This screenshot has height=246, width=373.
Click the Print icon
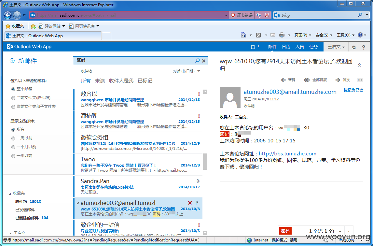[282, 35]
